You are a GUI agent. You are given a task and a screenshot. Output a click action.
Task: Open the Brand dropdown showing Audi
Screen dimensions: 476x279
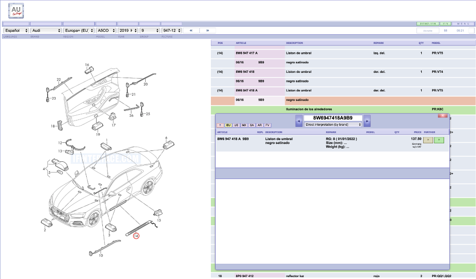(46, 30)
